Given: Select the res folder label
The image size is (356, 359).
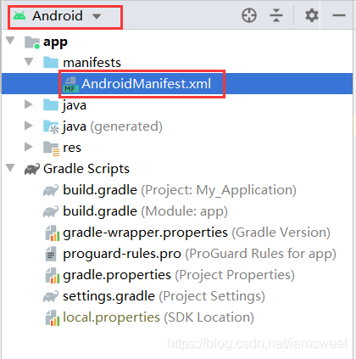Looking at the screenshot, I should point(72,148).
